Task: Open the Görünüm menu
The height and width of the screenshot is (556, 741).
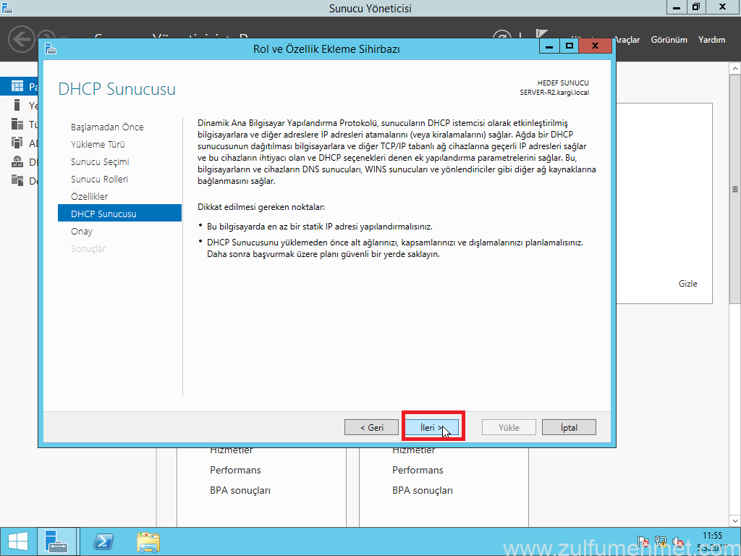Action: tap(669, 40)
